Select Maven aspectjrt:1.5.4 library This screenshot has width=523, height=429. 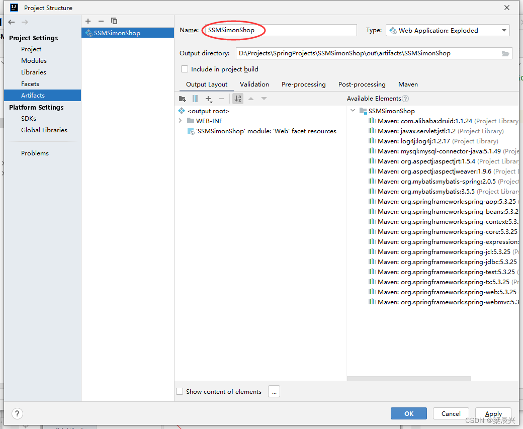(444, 161)
